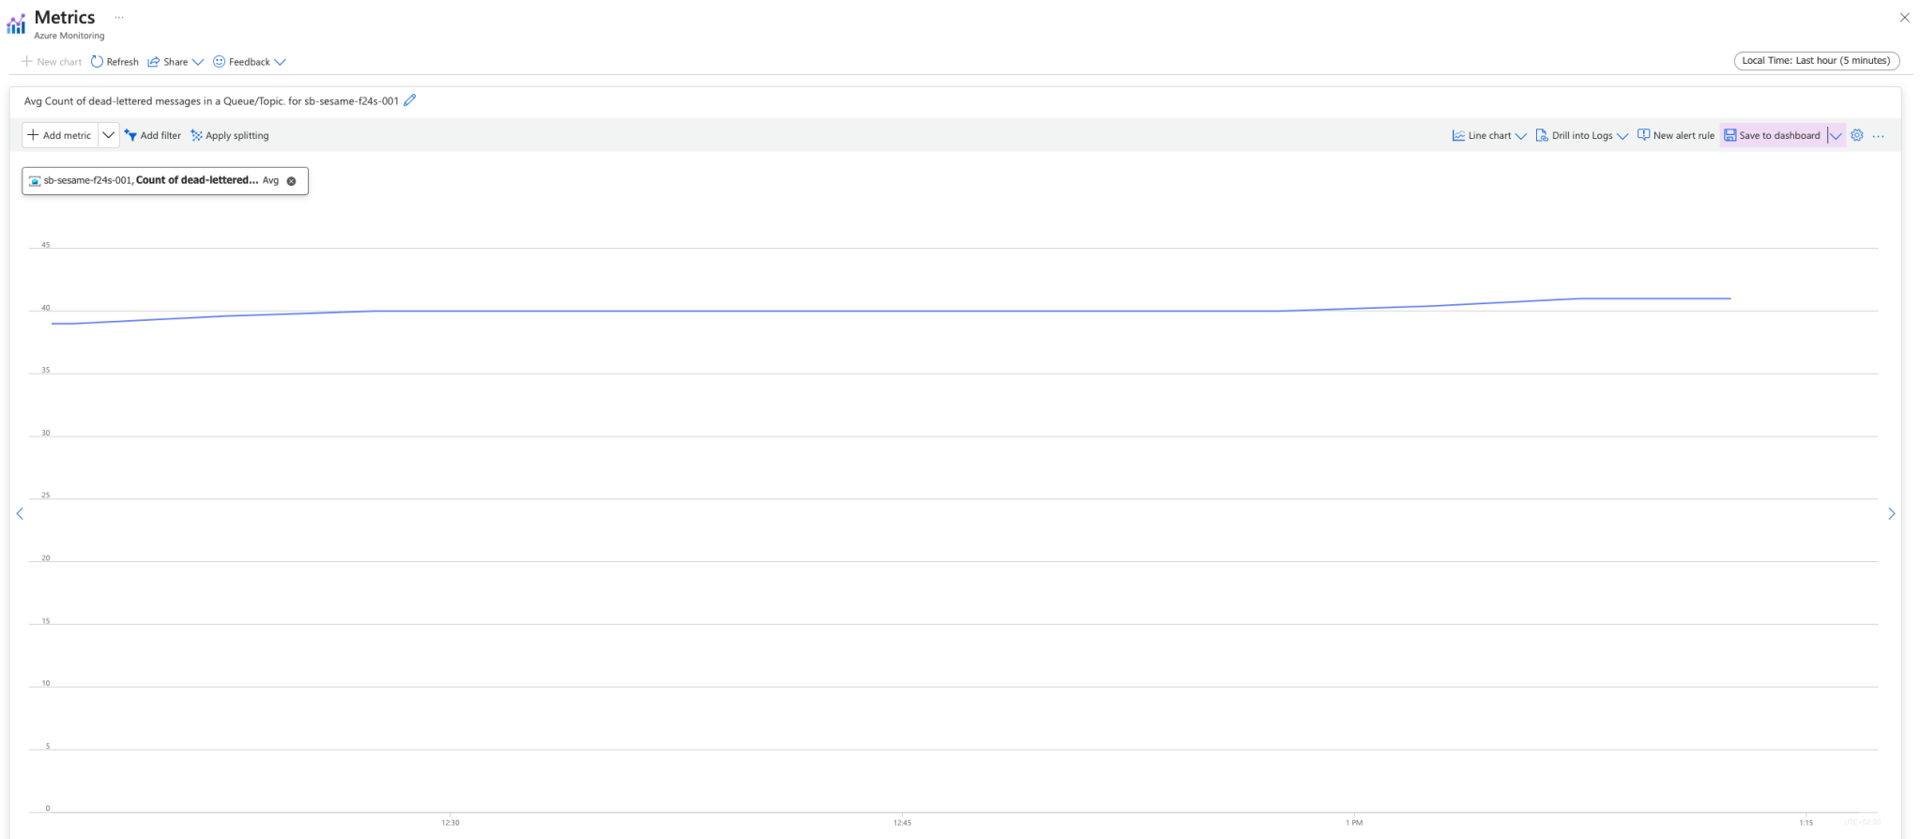Expand the Add metric dropdown arrow

[108, 135]
